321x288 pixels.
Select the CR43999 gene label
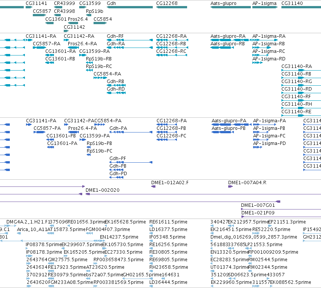point(65,3)
